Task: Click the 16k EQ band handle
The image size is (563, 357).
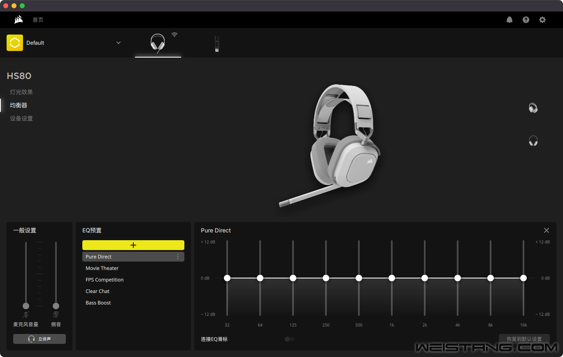Action: tap(523, 278)
